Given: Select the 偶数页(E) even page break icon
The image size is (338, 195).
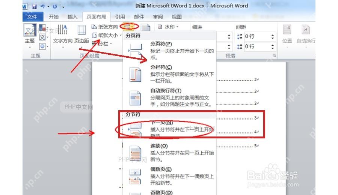Looking at the screenshot, I should pos(135,177).
